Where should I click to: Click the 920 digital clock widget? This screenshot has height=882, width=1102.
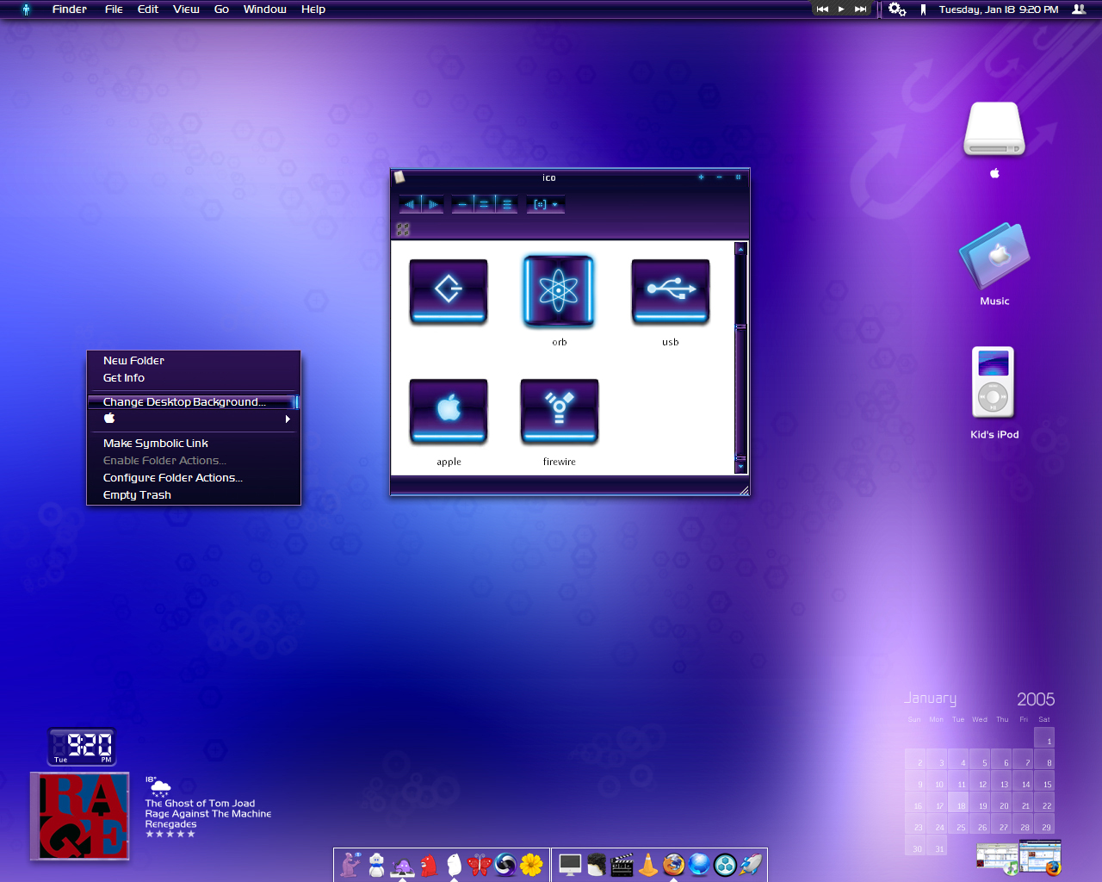click(x=82, y=746)
